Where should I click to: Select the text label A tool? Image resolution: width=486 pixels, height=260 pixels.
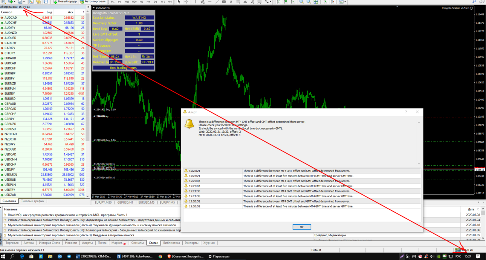pyautogui.click(x=231, y=2)
